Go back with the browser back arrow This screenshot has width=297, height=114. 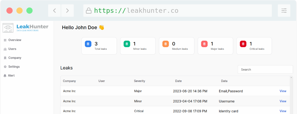coord(54,11)
